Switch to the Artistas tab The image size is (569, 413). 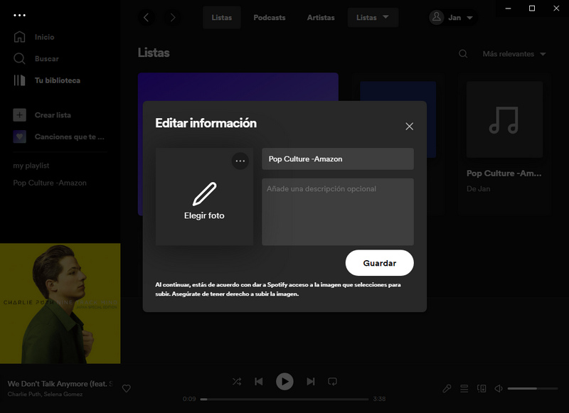pos(321,18)
